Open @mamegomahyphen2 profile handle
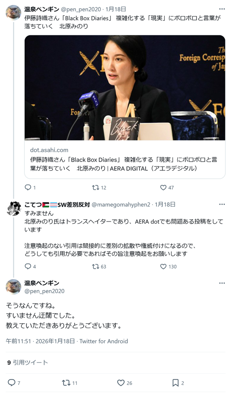This screenshot has width=231, height=394. (x=121, y=204)
